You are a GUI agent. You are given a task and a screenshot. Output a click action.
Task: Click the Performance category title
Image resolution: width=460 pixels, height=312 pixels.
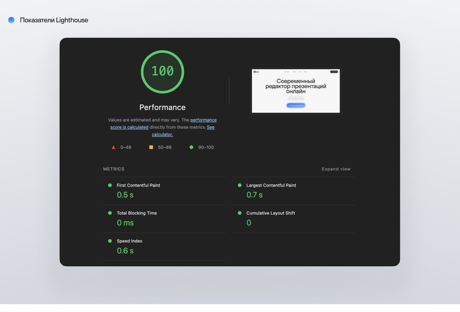point(162,107)
